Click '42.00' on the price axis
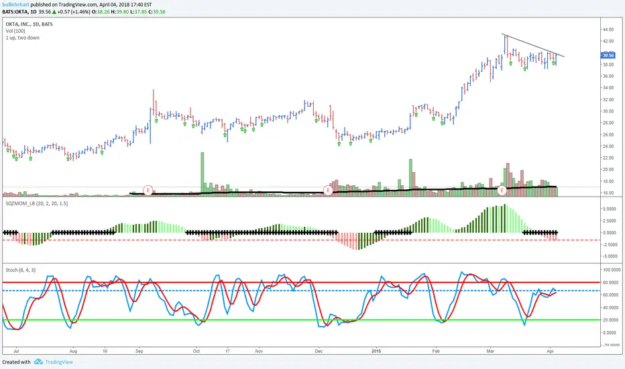 click(608, 41)
